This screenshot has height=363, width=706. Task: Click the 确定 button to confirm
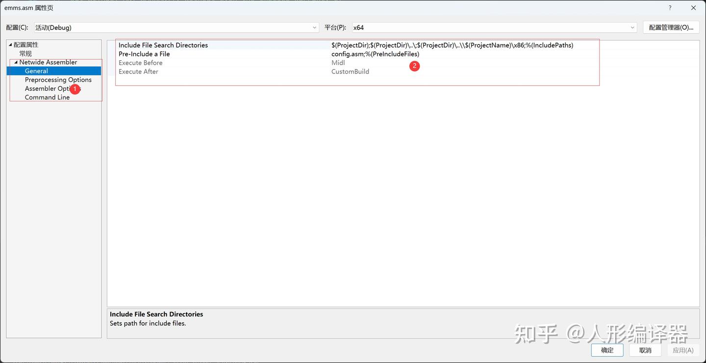click(x=606, y=350)
